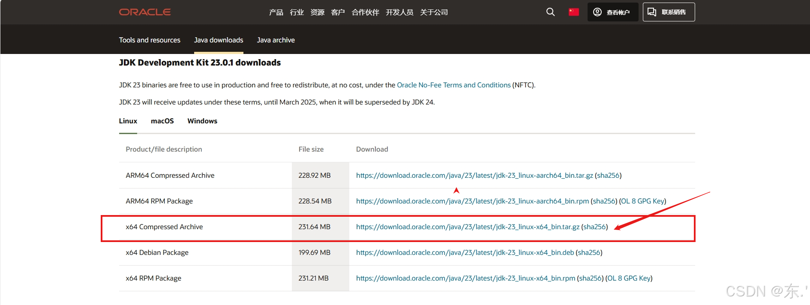This screenshot has height=305, width=810.
Task: Open OL 8 GPG Key for x64 RPM
Action: click(629, 278)
